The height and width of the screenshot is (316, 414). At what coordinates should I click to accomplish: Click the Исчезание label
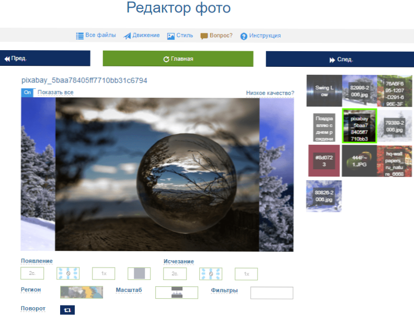click(x=179, y=261)
